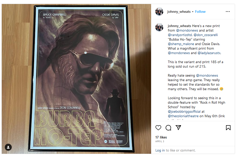
Task: Open the three-dot more options menu
Action: (x=228, y=12)
